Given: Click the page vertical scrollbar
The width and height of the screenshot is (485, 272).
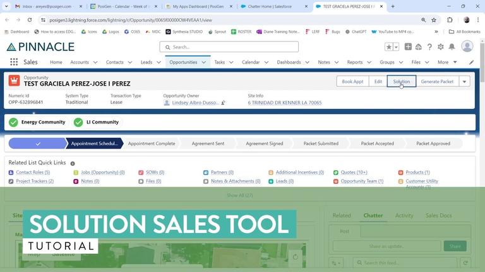Looking at the screenshot, I should pyautogui.click(x=482, y=62).
